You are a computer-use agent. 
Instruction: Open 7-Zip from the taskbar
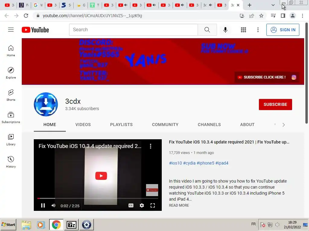pos(72,224)
